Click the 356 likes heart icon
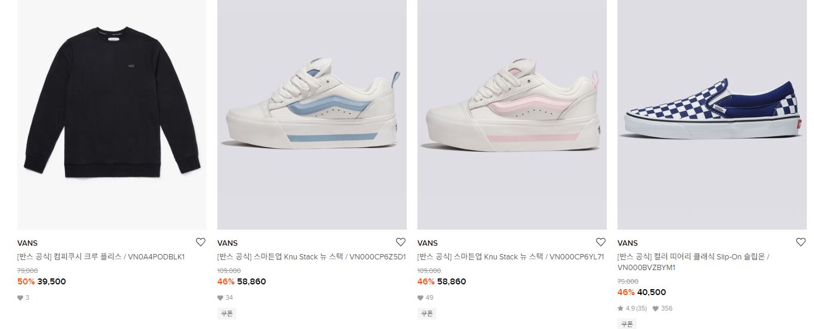The width and height of the screenshot is (814, 329). tap(656, 309)
